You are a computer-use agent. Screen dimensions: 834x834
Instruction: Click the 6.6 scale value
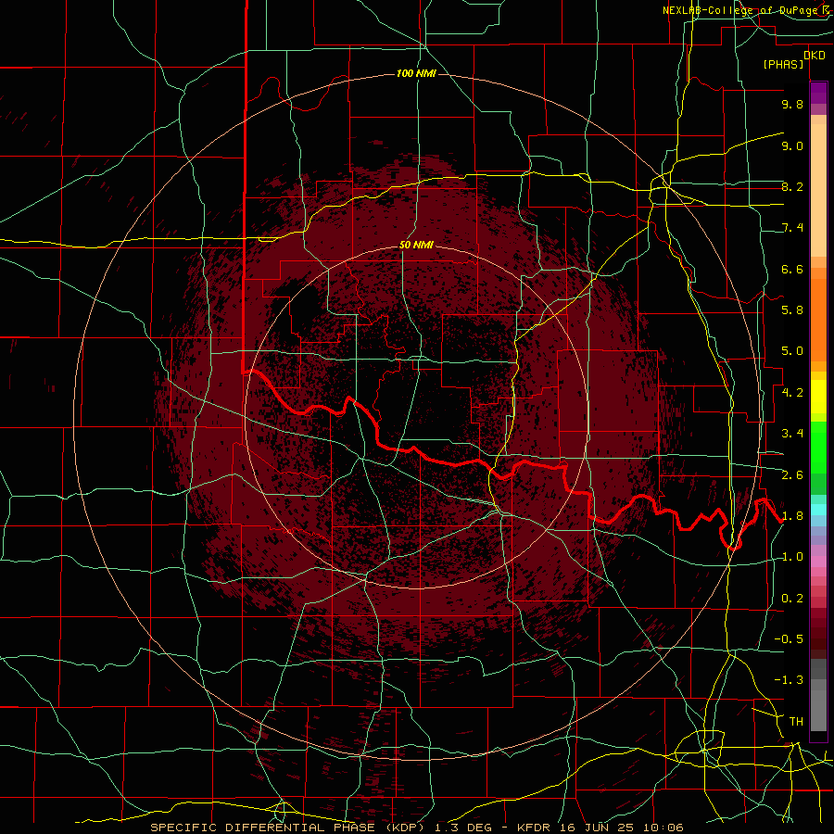[x=792, y=269]
